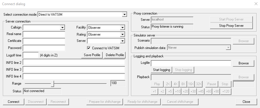Screen dimensions: 260x108
Task: Click Start Proxy Server button
Action: (x=231, y=19)
